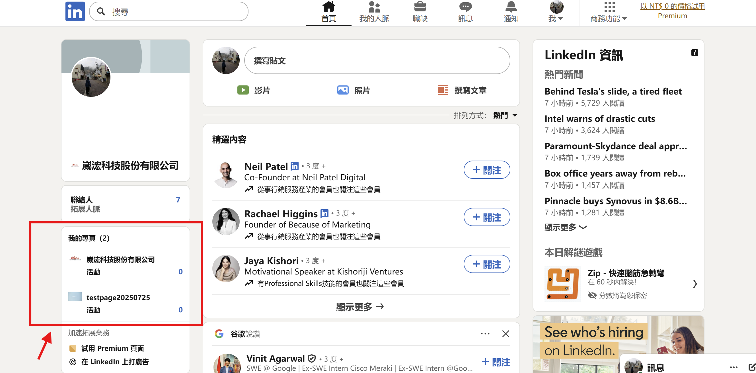Click the Google logo on 谷歌 post
Image resolution: width=756 pixels, height=373 pixels.
[x=219, y=334]
